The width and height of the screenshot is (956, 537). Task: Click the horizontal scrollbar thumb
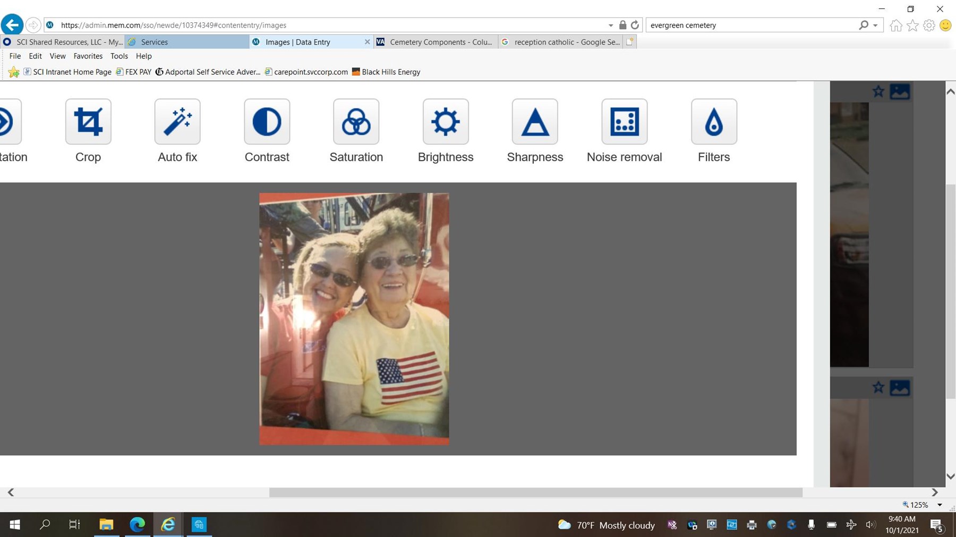tap(535, 492)
